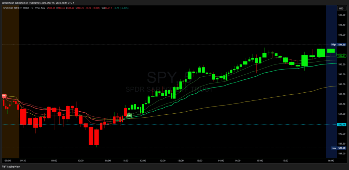Click the 15:30 time axis label
349x170 pixels.
click(285, 161)
